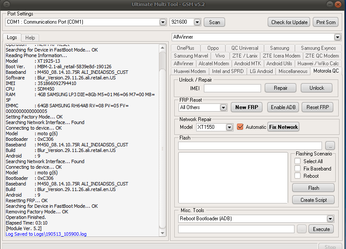Click the Misc. Tools parameter field
The image size is (346, 249).
[x=236, y=229]
